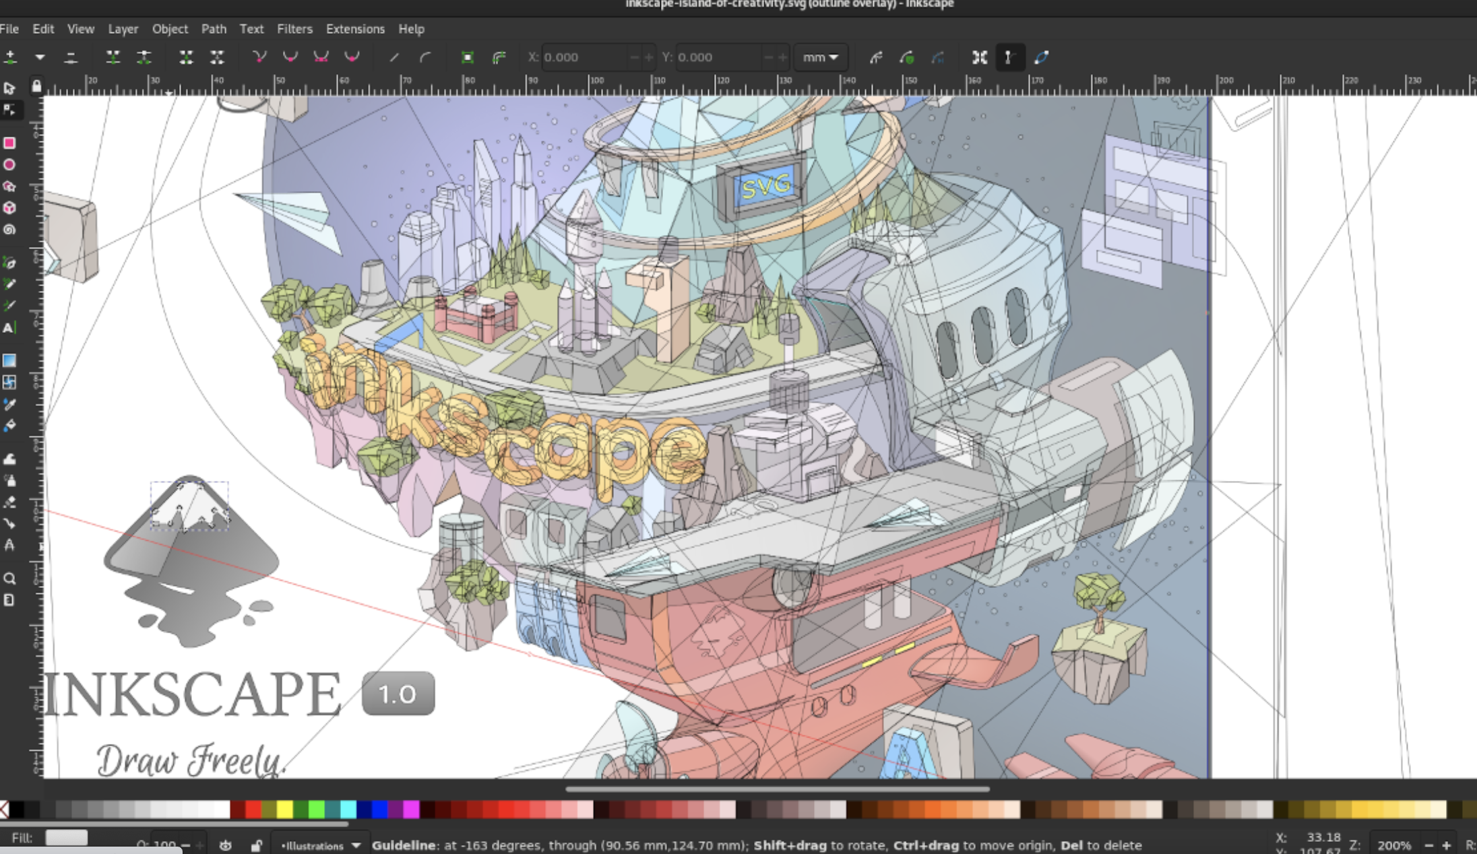Toggle current layer lock in status bar
This screenshot has width=1477, height=854.
pos(255,845)
